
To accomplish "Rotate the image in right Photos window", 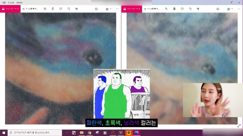I will pyautogui.click(x=190, y=9).
